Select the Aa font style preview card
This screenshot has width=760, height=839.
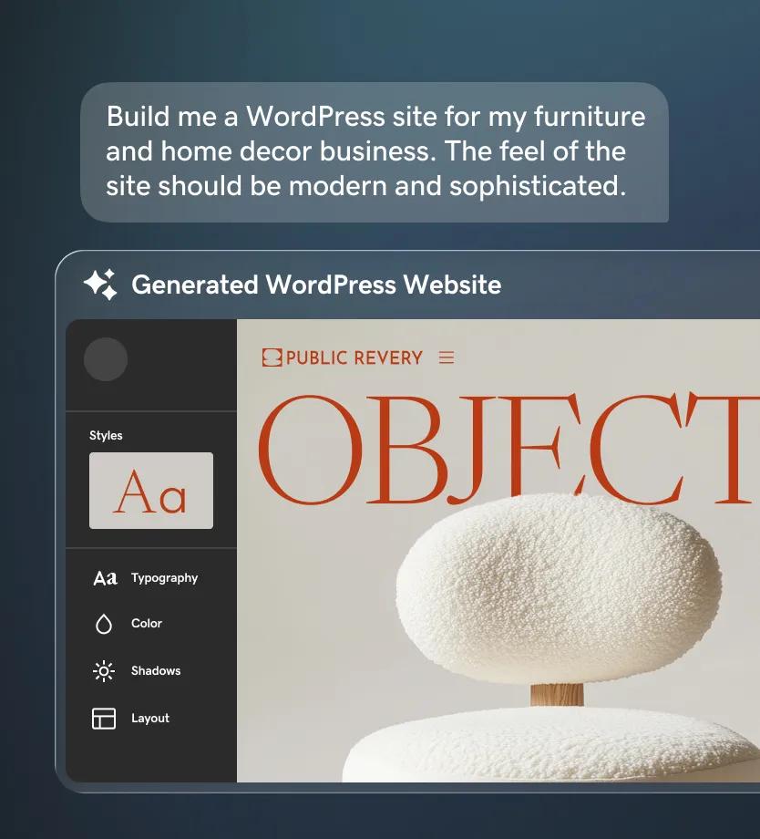point(151,491)
